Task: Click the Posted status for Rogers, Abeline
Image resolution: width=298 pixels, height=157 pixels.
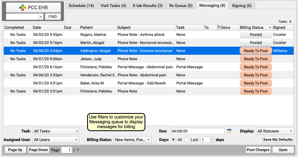Action: click(256, 35)
